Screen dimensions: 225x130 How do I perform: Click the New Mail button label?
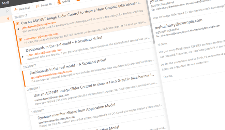[25, 9]
